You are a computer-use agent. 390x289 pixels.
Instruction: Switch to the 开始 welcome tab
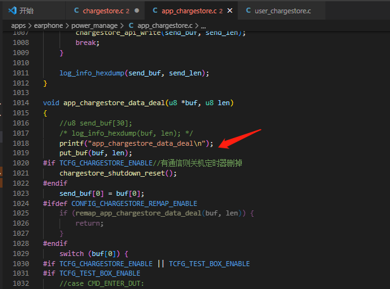pyautogui.click(x=26, y=11)
